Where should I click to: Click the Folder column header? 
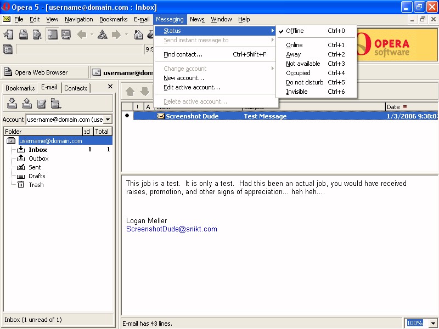(43, 132)
